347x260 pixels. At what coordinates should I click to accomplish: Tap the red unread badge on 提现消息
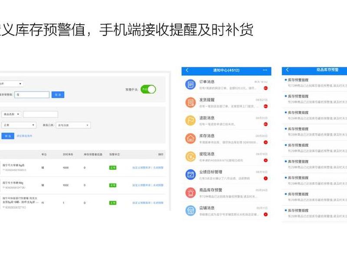click(x=265, y=160)
